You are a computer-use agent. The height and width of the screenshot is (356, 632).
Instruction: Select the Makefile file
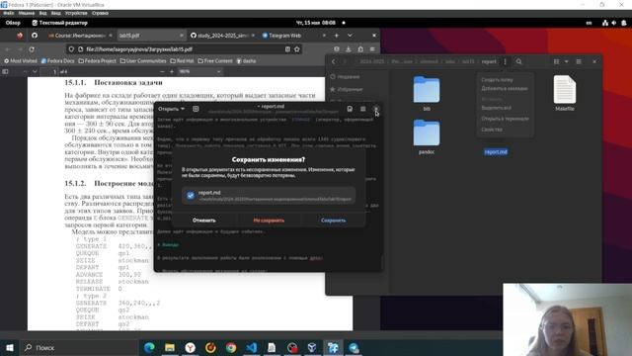click(565, 93)
